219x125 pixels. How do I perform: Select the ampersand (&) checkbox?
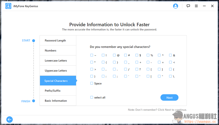click(171, 55)
